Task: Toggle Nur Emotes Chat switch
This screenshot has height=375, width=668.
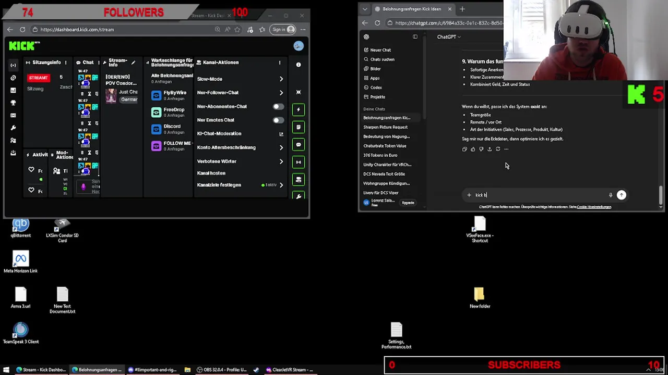Action: coord(278,120)
